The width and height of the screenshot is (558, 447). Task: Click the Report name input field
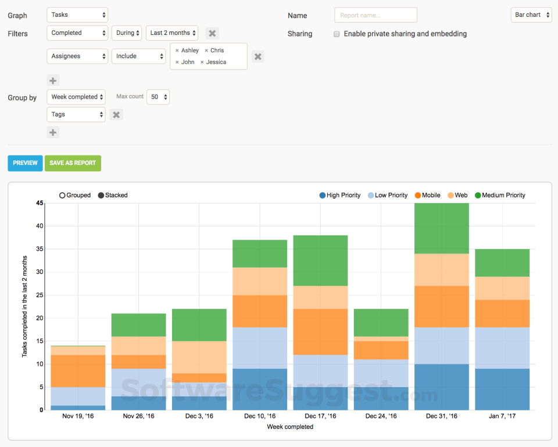(x=375, y=15)
